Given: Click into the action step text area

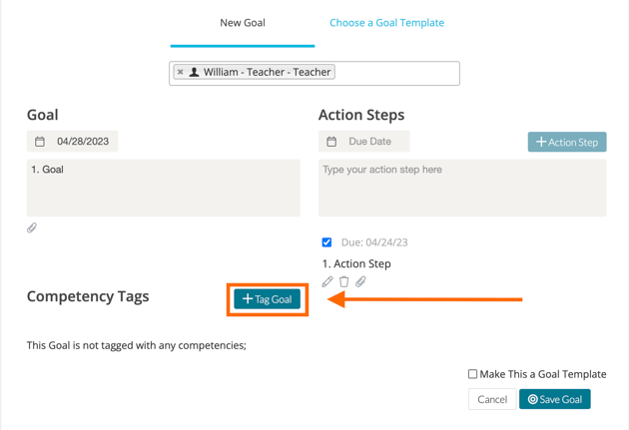Looking at the screenshot, I should [x=461, y=190].
